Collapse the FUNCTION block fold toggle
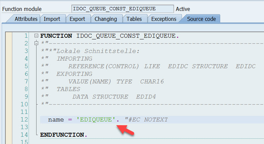The width and height of the screenshot is (264, 144). click(36, 36)
